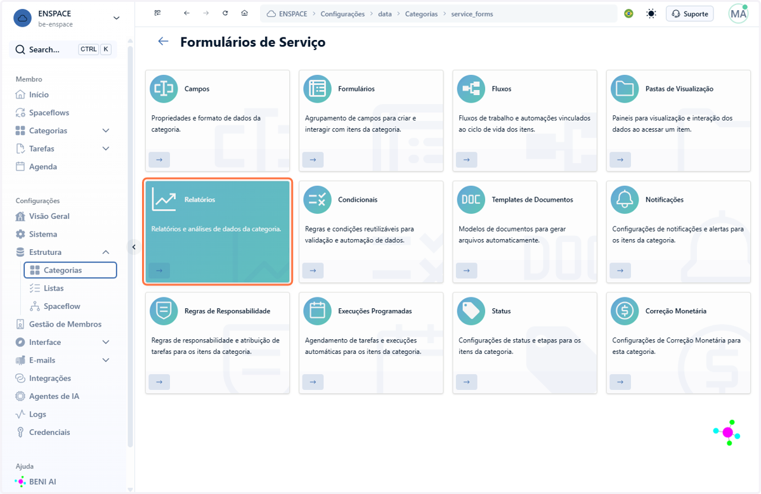Click the Relatórios chart icon
761x494 pixels.
point(164,200)
